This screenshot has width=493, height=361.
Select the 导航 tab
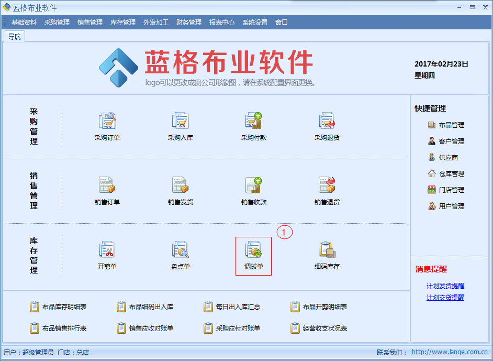coord(14,37)
